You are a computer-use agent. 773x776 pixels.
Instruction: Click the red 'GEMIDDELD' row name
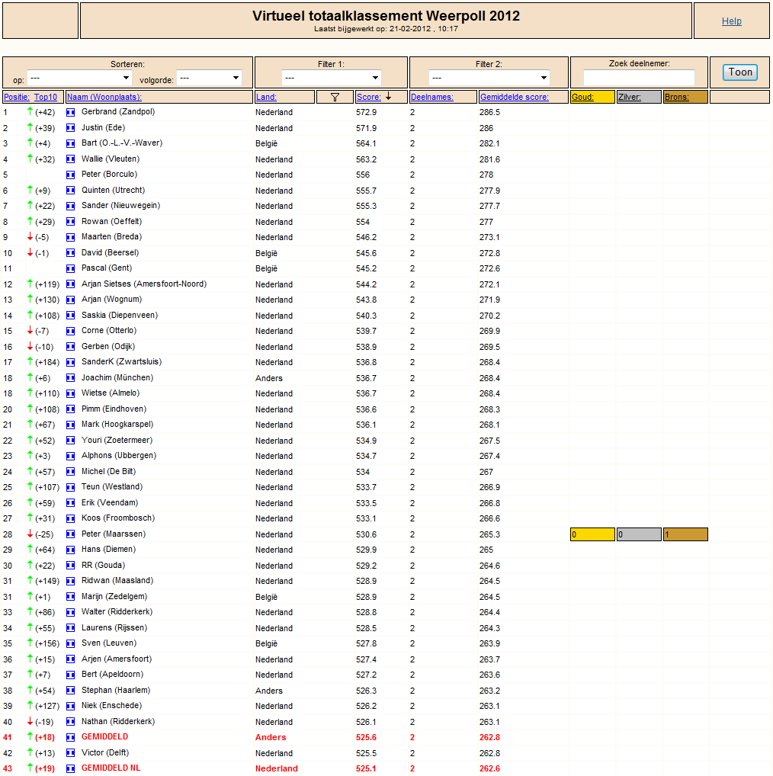[105, 737]
